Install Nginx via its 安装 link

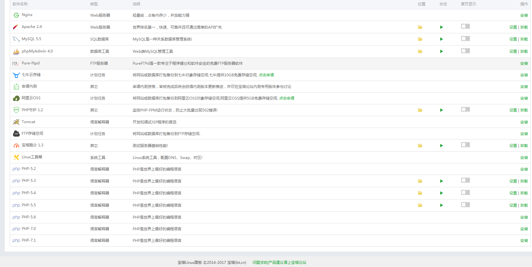(524, 15)
